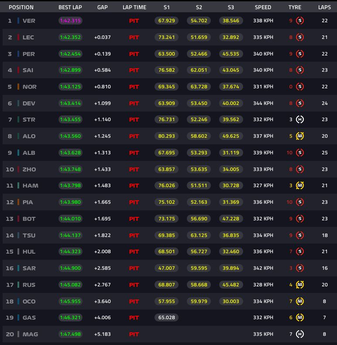Click the POSITION column header

21,7
